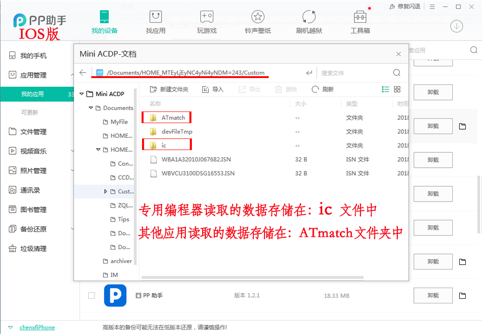
Task: Close the Mini ACDP-文档 dialog
Action: pyautogui.click(x=398, y=54)
